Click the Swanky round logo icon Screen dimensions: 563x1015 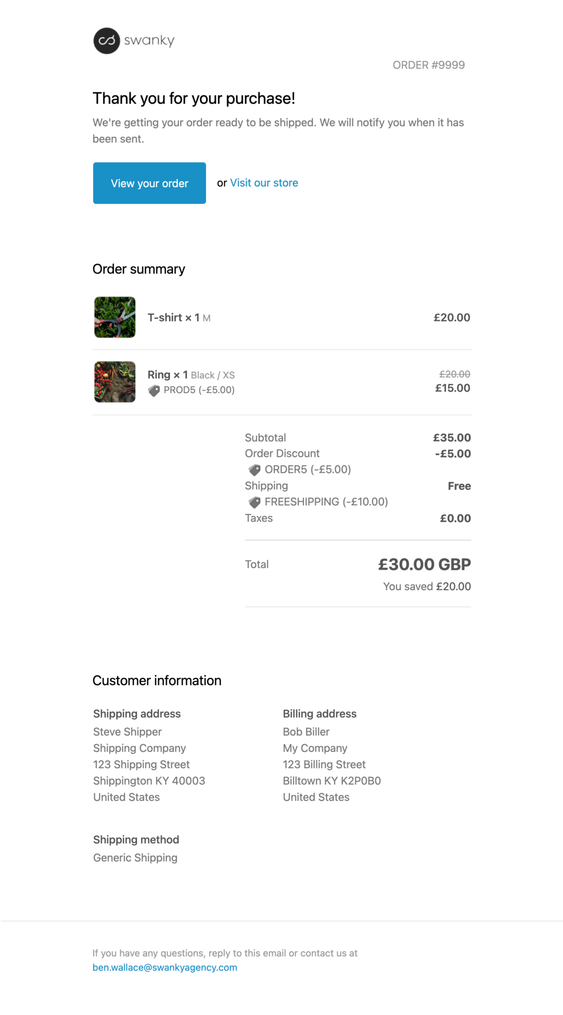(106, 41)
